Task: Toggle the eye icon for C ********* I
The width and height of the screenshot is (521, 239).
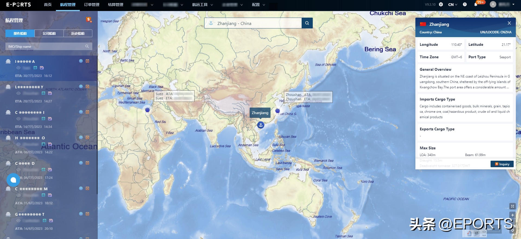Action: click(18, 119)
